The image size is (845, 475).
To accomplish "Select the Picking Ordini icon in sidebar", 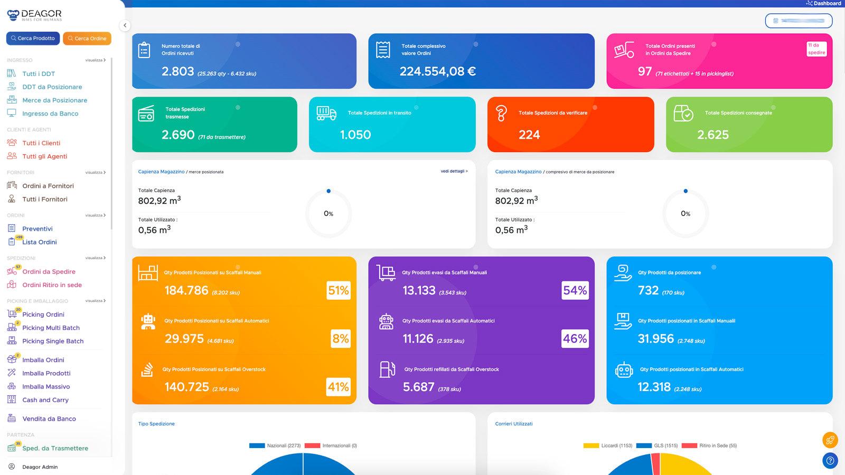I will (12, 314).
